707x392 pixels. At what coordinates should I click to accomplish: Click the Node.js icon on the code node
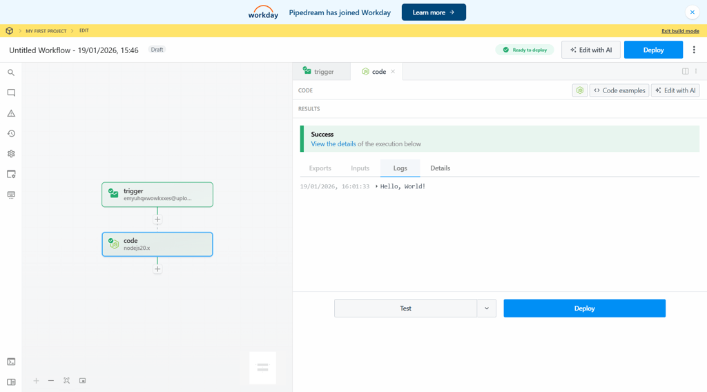[114, 244]
